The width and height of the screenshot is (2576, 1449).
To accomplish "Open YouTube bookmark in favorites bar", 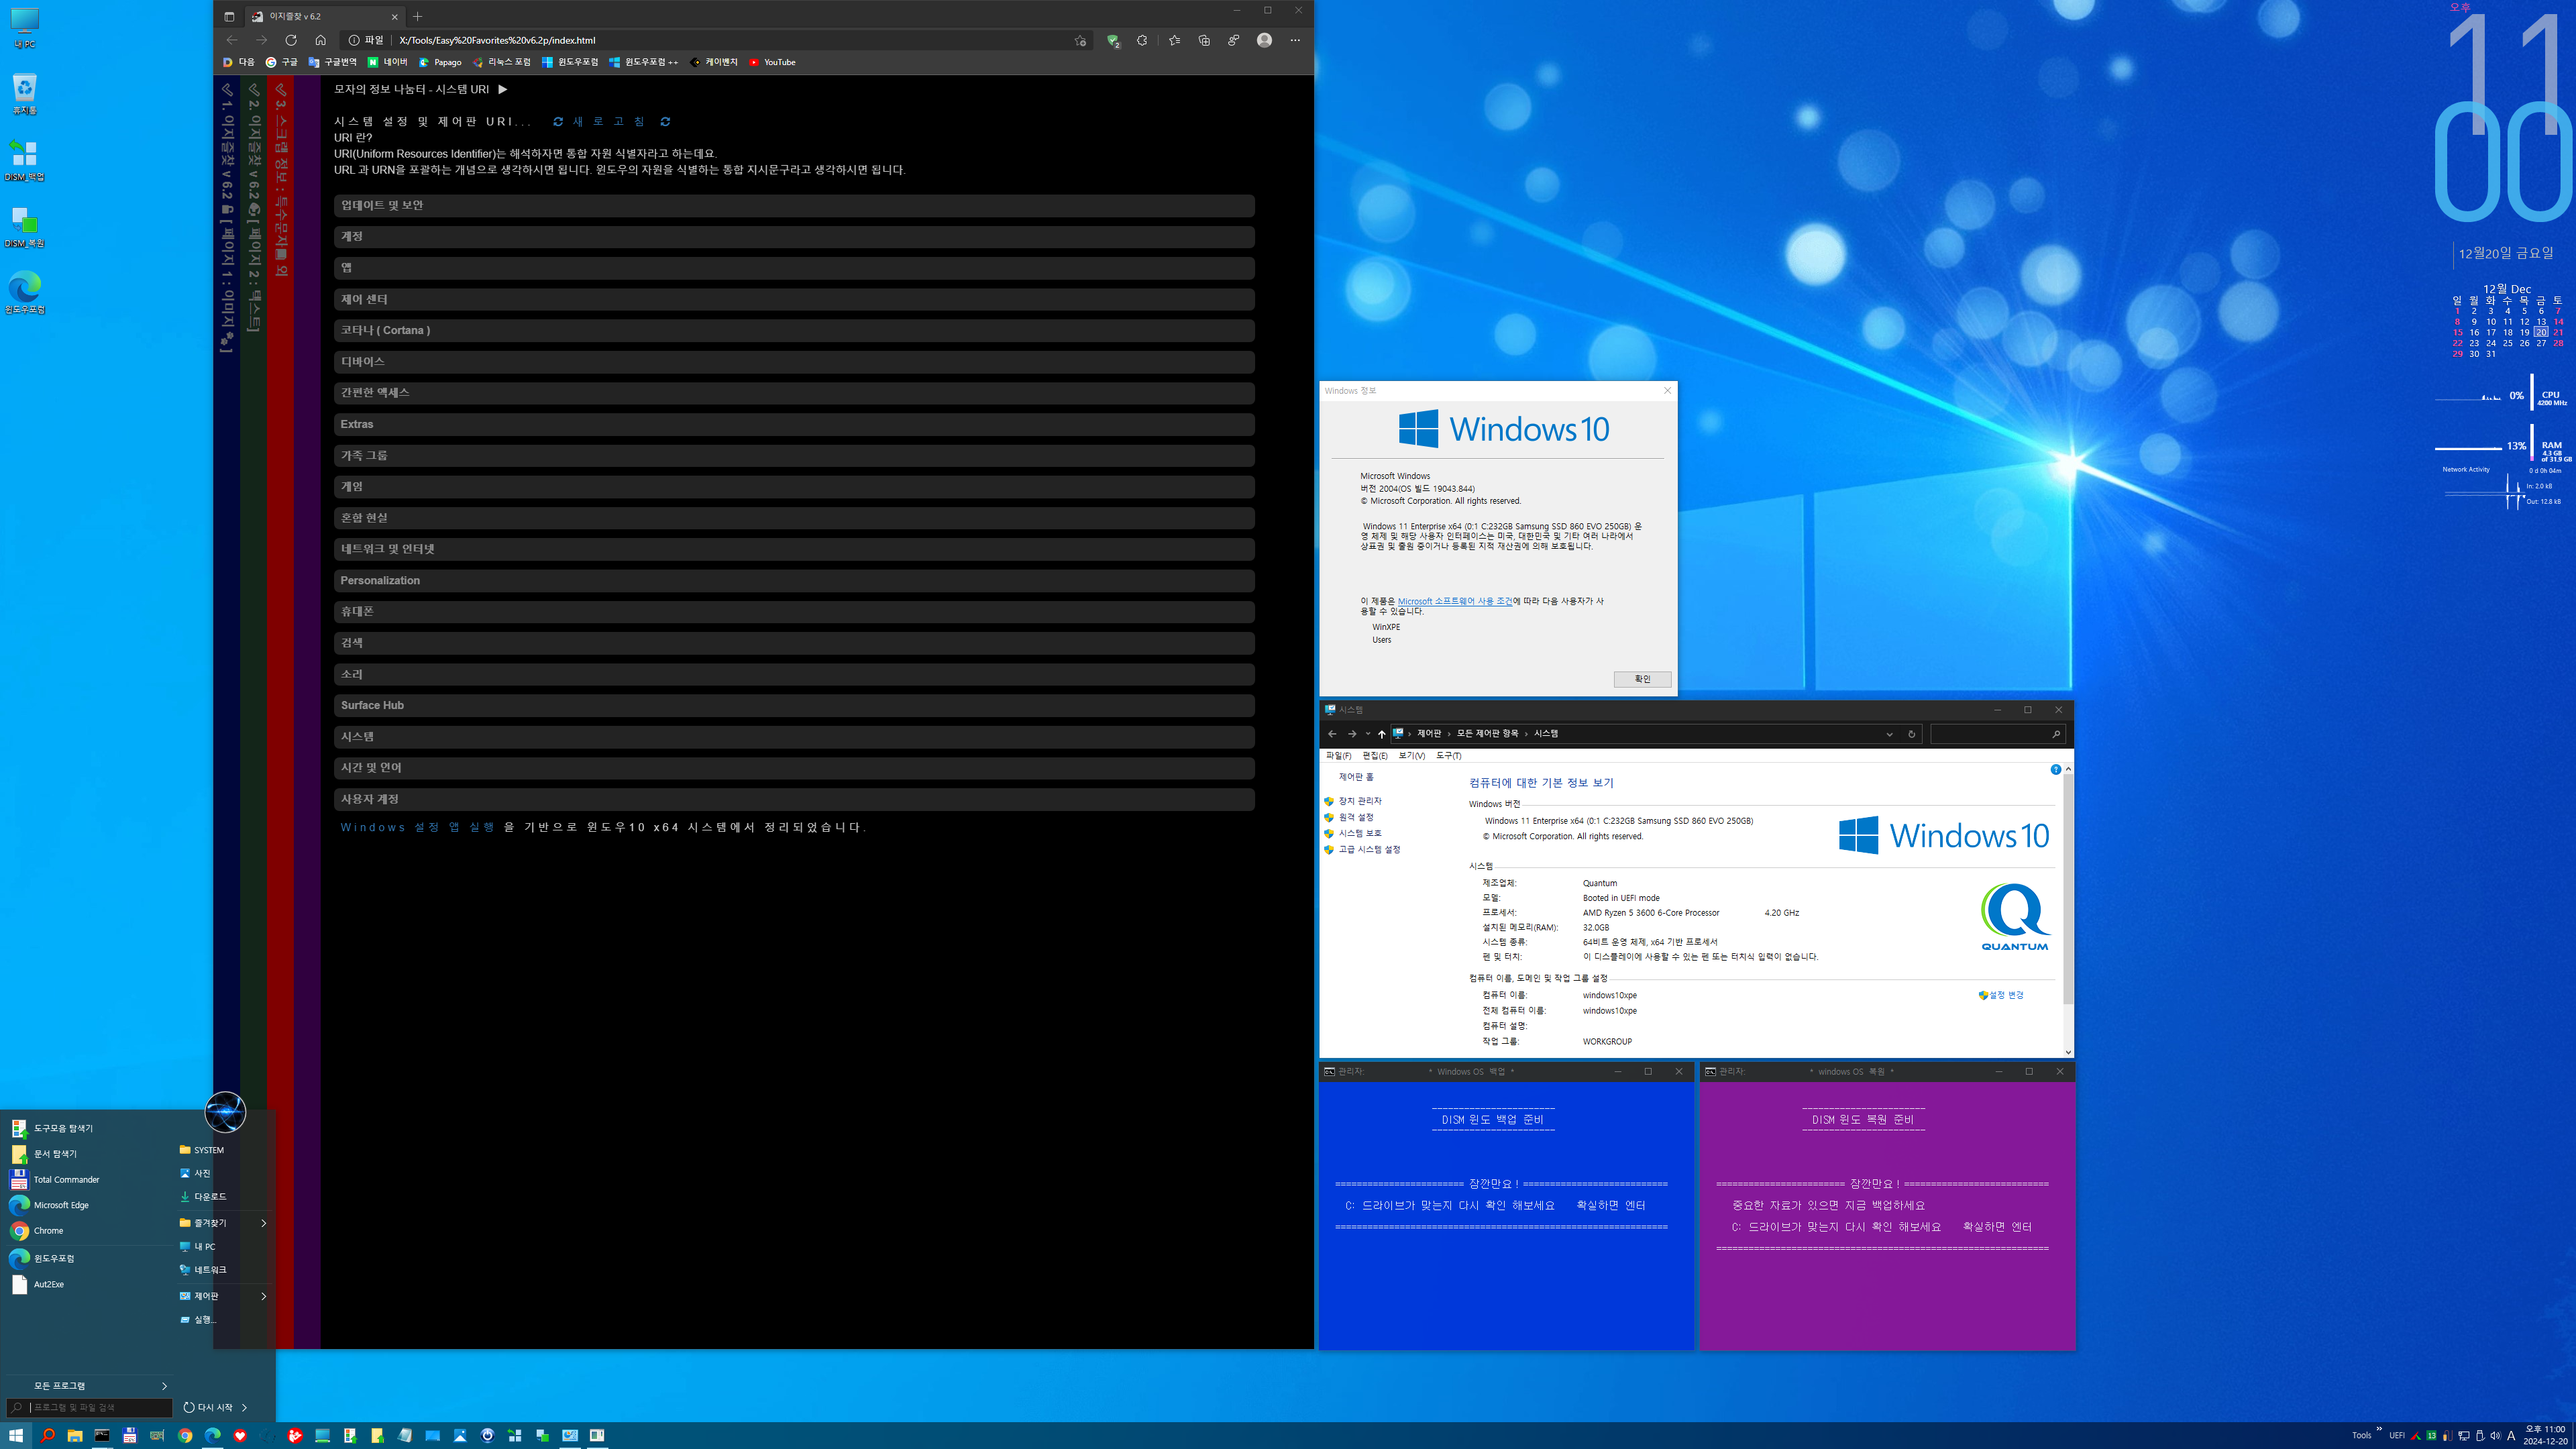I will pos(772,62).
